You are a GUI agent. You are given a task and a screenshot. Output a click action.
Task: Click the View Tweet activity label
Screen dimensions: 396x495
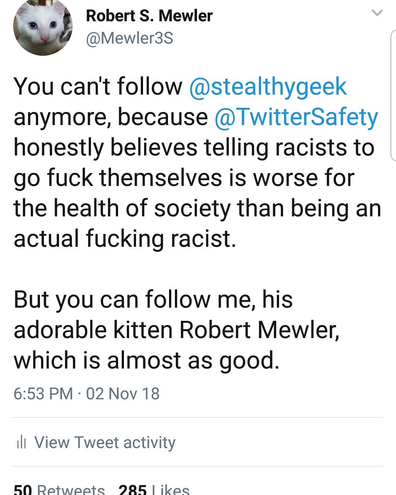105,443
